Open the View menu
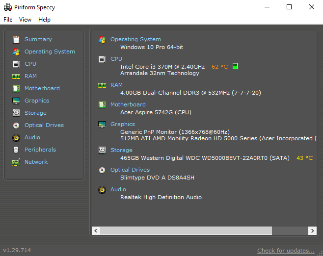The width and height of the screenshot is (323, 256). [x=25, y=20]
